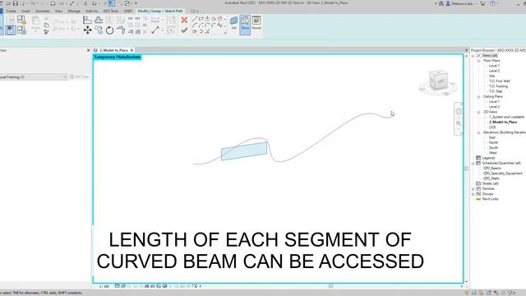Image resolution: width=526 pixels, height=296 pixels.
Task: Select the Line draw tool in the Draw gallery
Action: (195, 19)
